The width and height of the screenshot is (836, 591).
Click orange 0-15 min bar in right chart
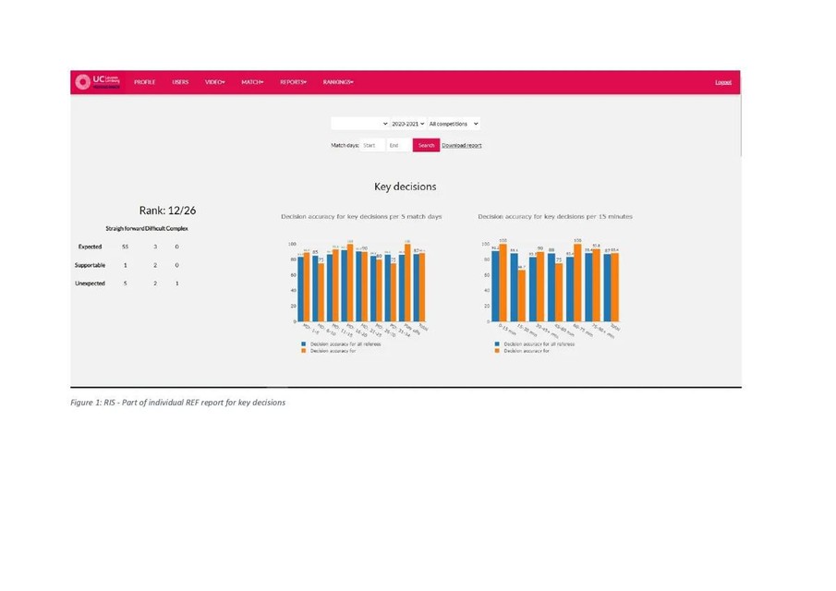point(503,283)
